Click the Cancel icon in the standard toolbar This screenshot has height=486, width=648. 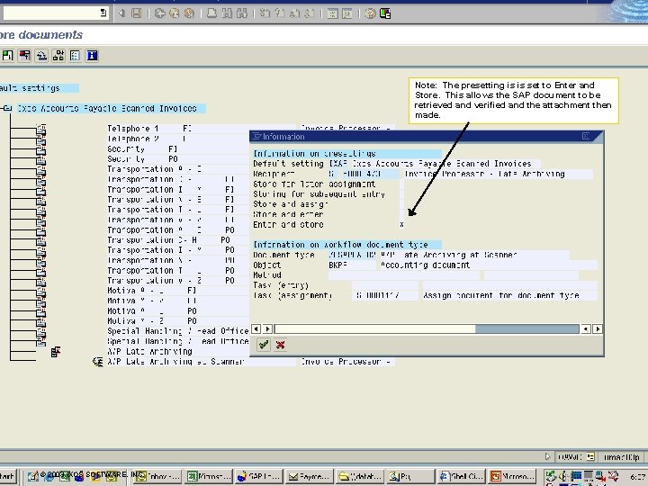189,13
